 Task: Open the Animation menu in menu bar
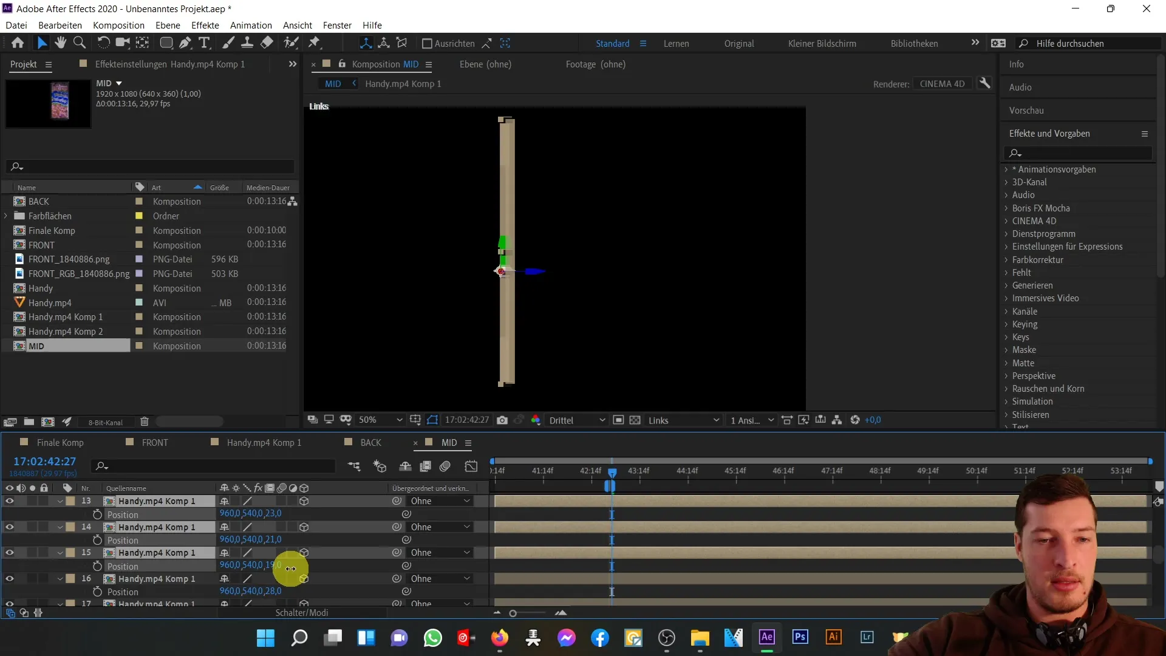click(252, 25)
